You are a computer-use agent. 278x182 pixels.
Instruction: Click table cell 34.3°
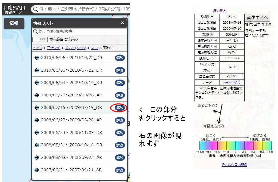pos(232,67)
